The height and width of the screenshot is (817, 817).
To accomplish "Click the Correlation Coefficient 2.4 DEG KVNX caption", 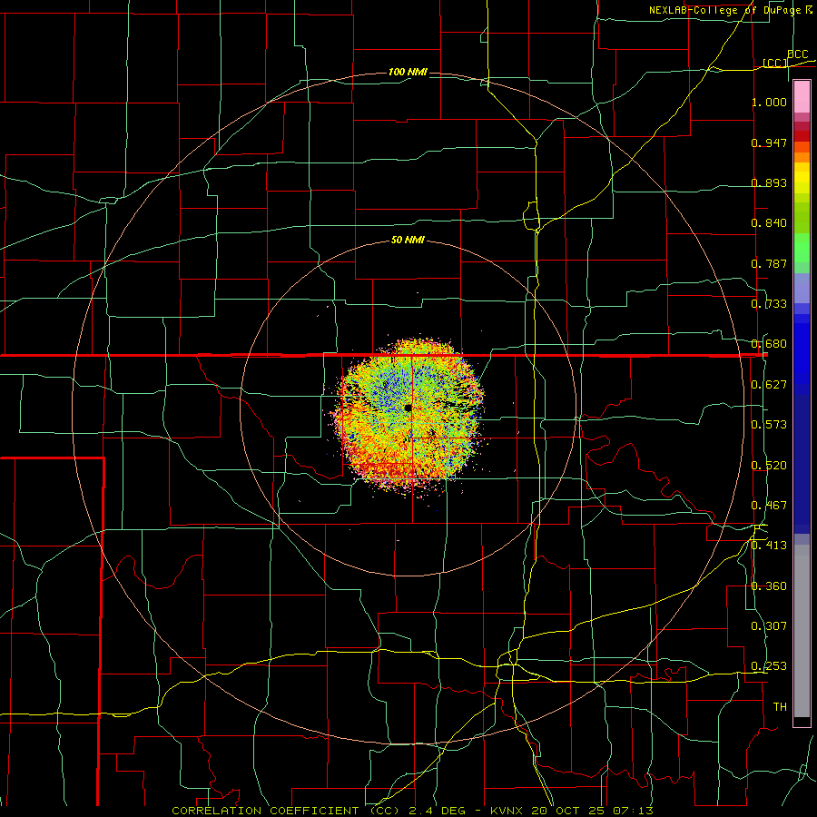I will click(412, 811).
